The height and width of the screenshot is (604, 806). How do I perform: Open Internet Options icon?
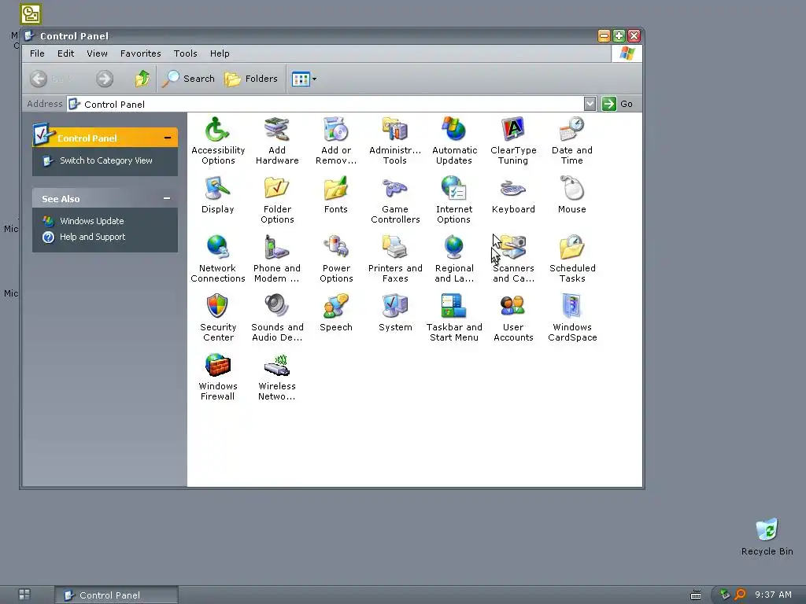pos(454,200)
